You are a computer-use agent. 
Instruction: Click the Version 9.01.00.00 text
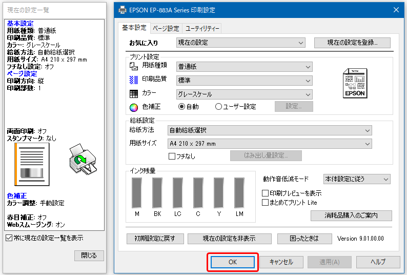[360, 239]
